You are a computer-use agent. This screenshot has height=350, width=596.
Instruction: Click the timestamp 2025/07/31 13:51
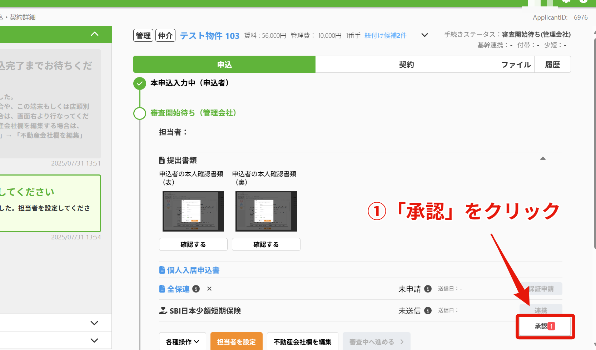(x=76, y=163)
